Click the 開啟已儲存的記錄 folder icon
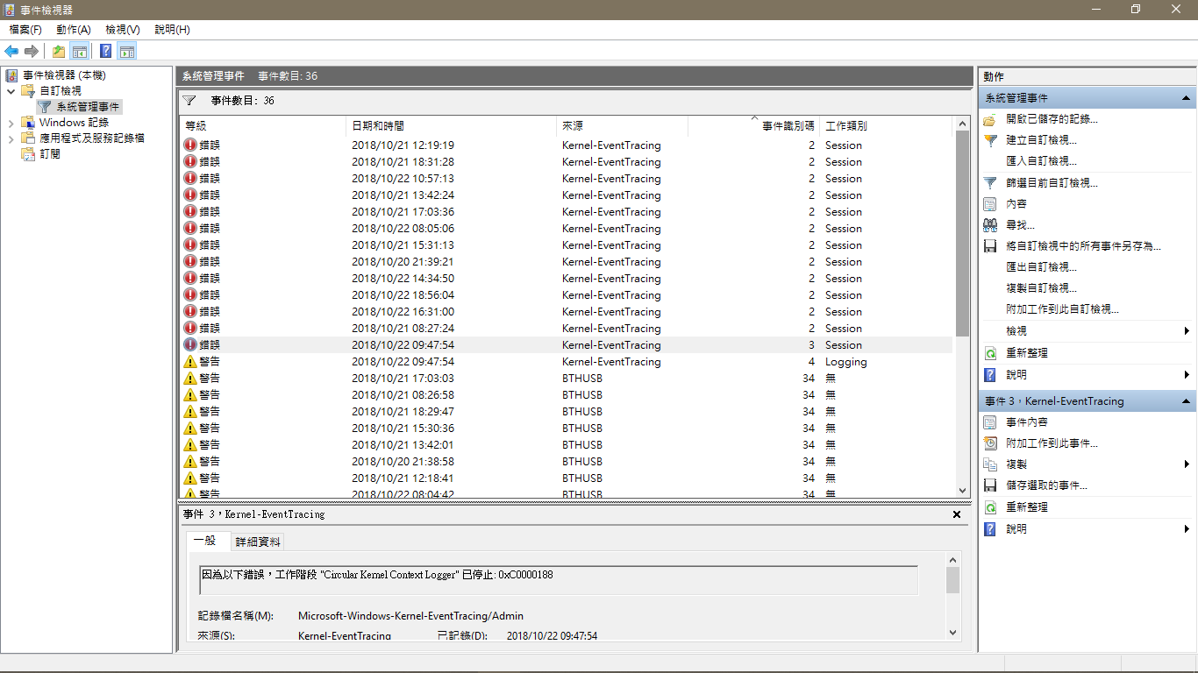The height and width of the screenshot is (673, 1198). [x=990, y=119]
